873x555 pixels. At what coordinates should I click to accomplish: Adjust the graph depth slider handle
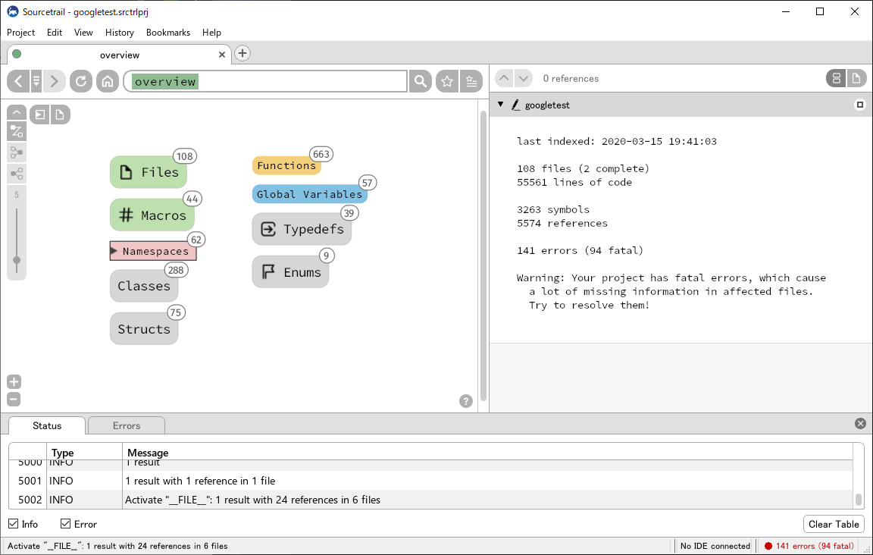click(x=17, y=260)
